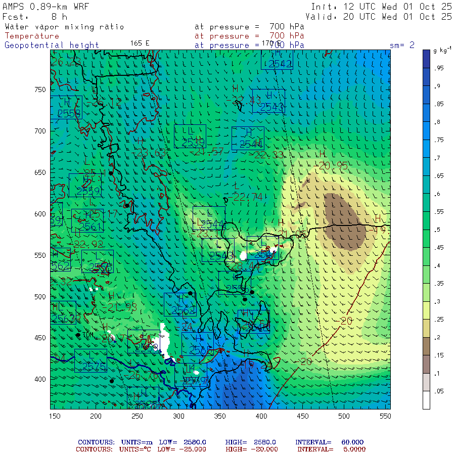Click the '.95' colorbar tick label
The width and height of the screenshot is (455, 455).
[439, 68]
